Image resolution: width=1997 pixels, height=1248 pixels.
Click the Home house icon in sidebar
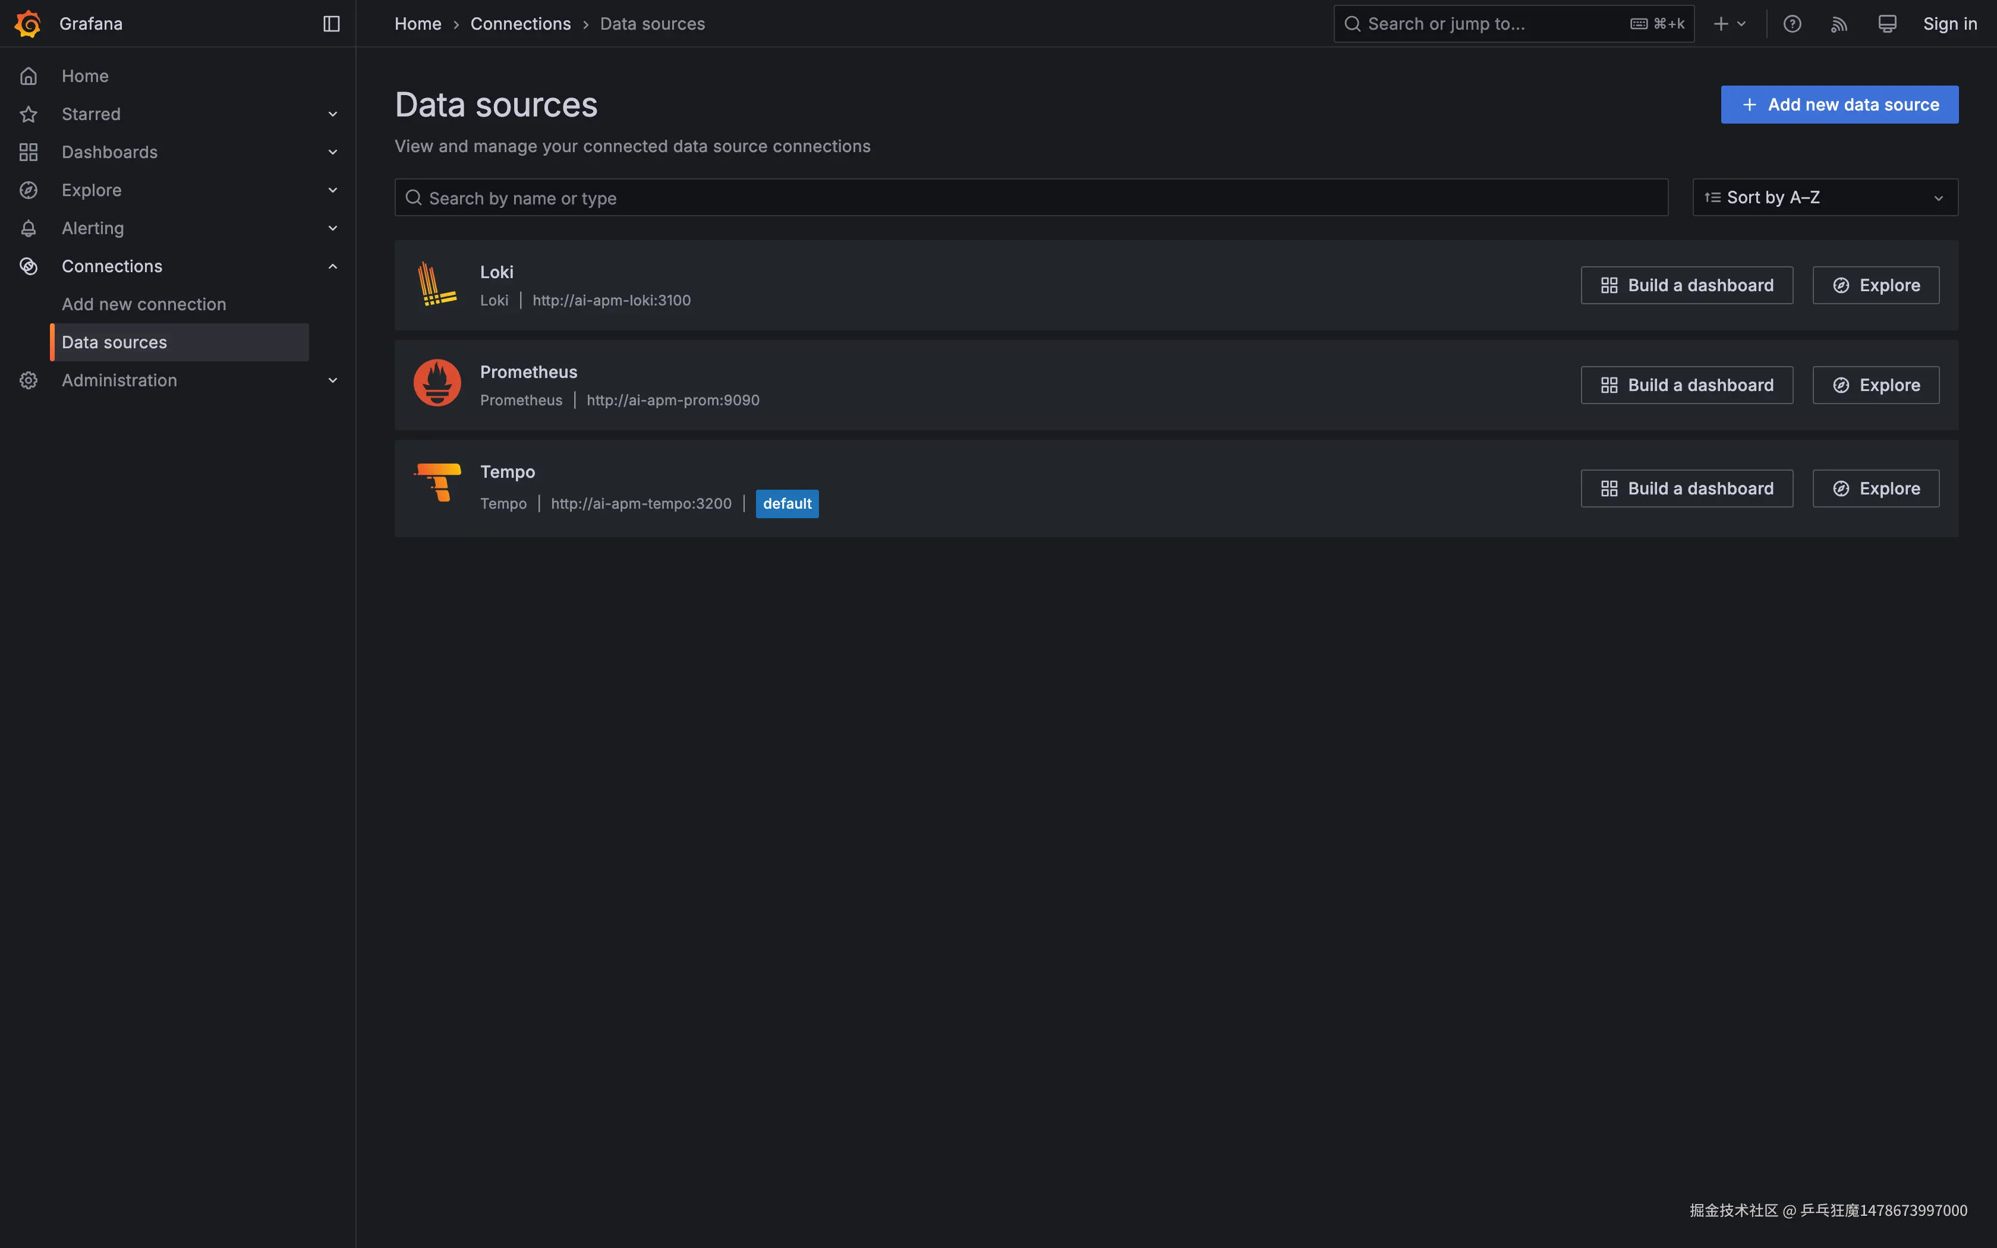(29, 76)
